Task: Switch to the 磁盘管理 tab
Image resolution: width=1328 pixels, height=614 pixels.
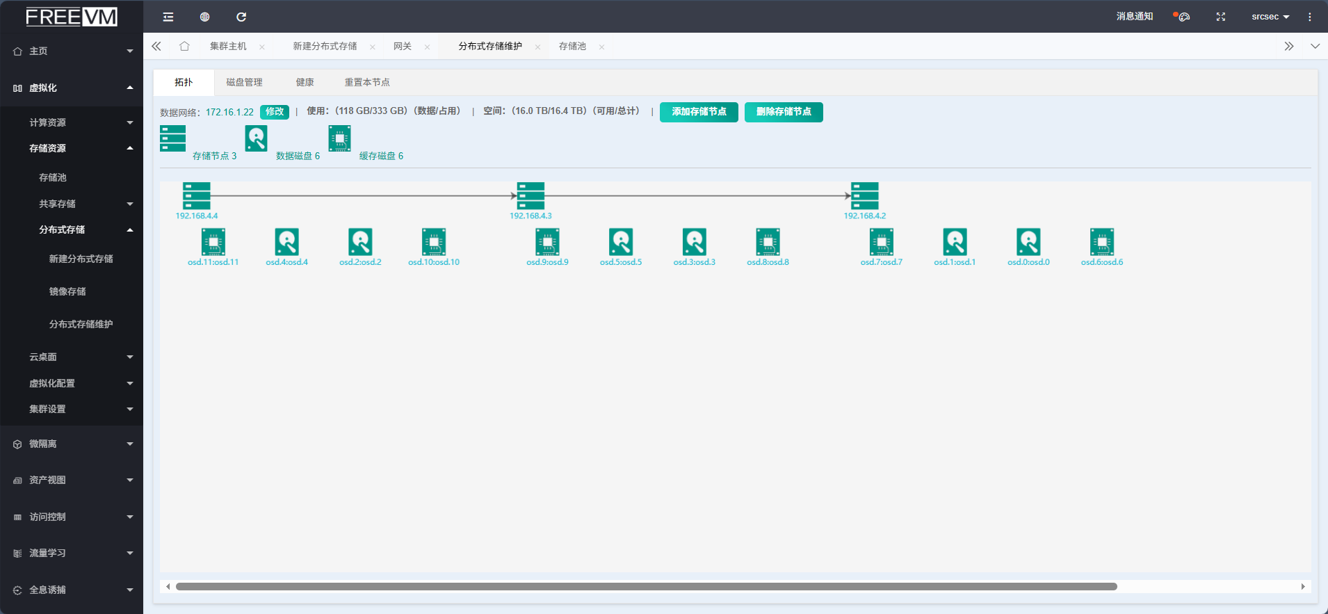Action: pos(244,82)
